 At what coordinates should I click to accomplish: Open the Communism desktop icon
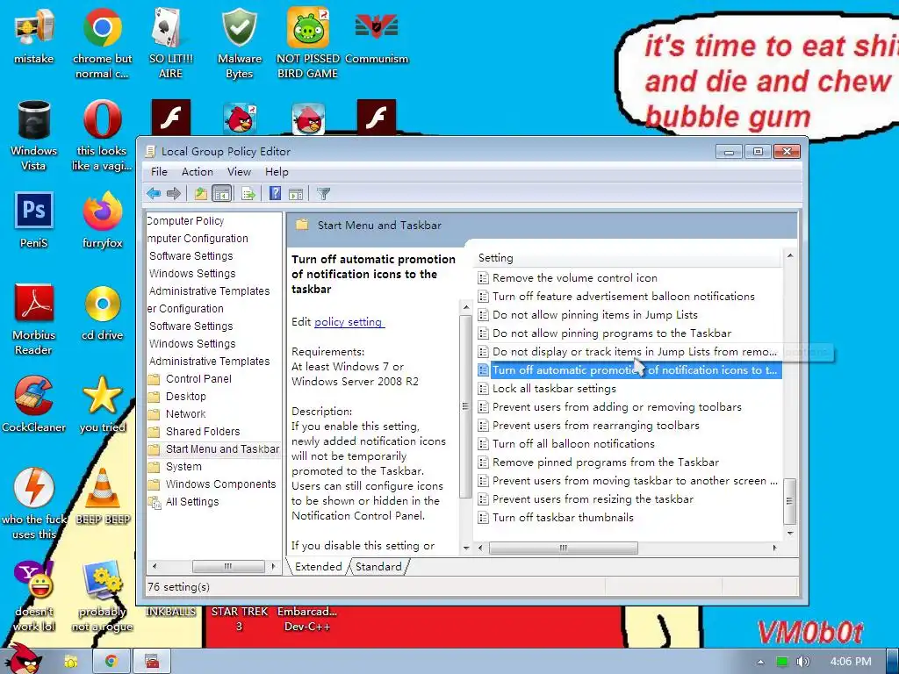(377, 37)
